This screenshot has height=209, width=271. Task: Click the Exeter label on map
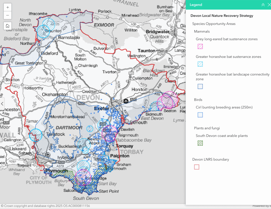coord(102,108)
